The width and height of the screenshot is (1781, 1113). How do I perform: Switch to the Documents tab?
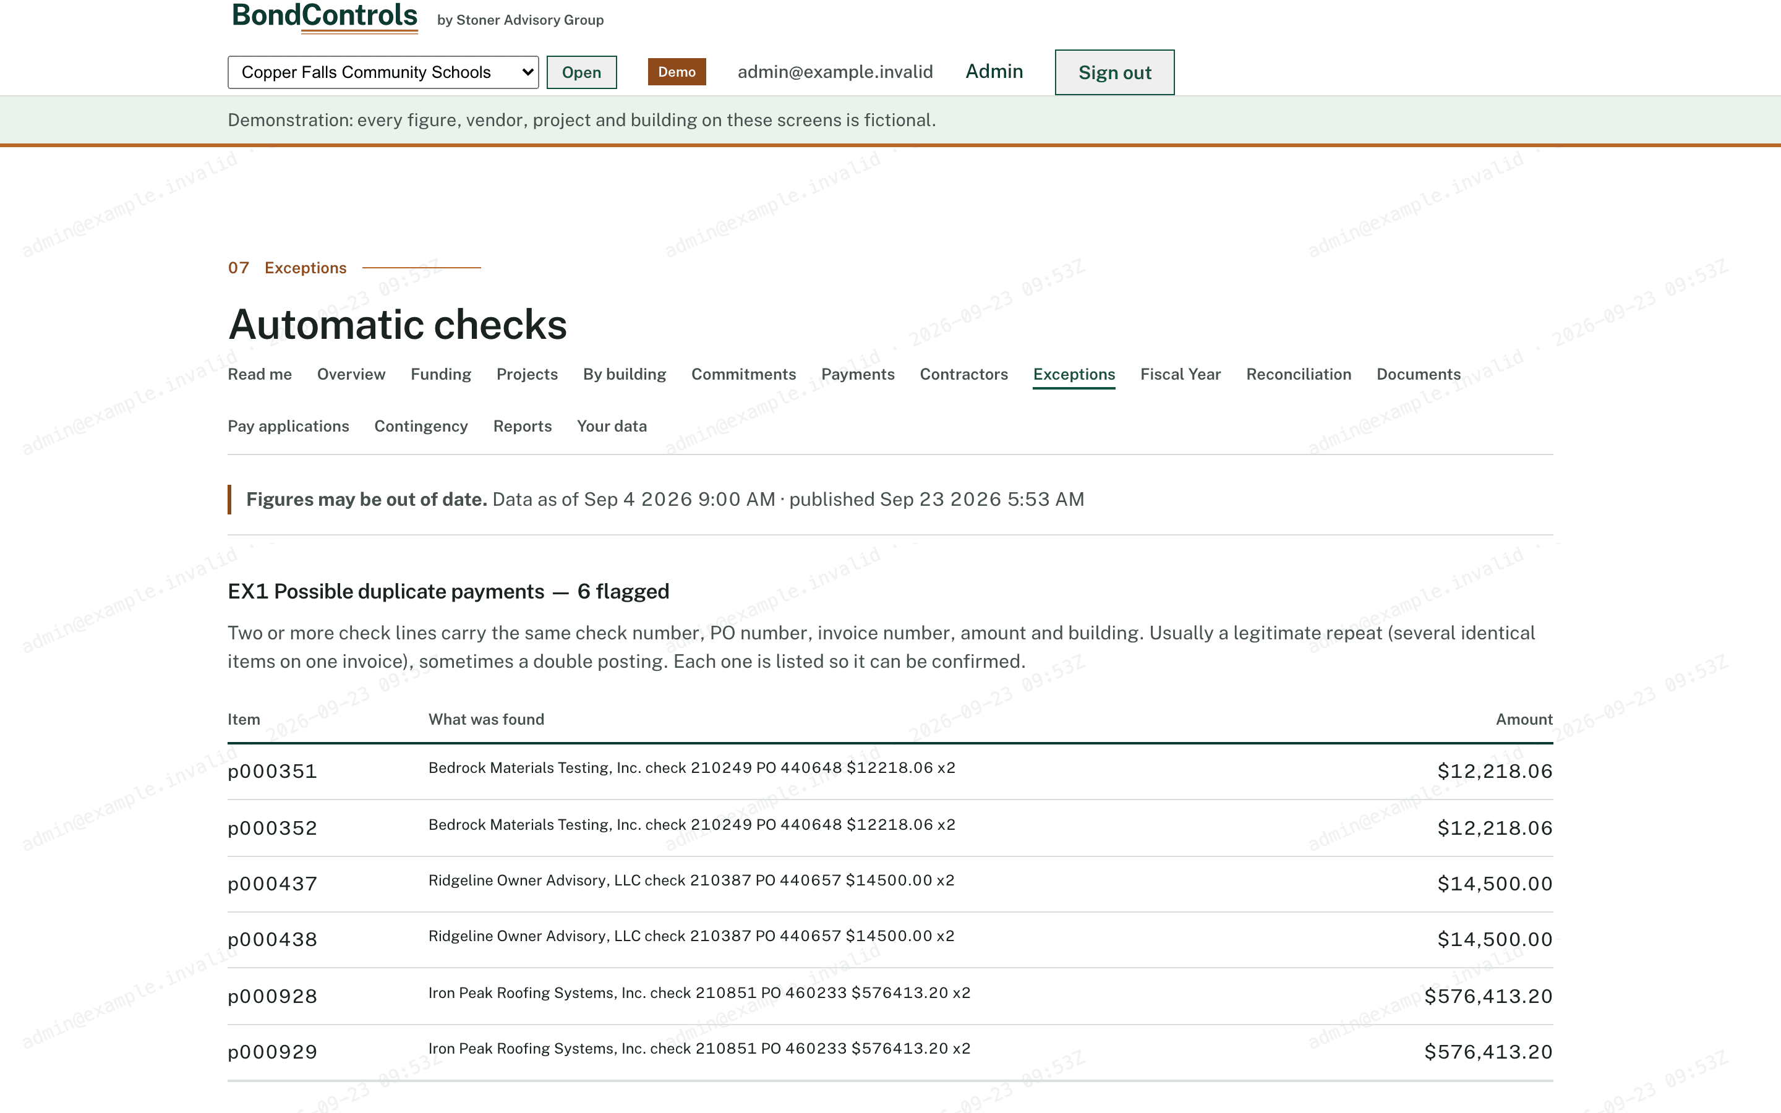(1418, 374)
